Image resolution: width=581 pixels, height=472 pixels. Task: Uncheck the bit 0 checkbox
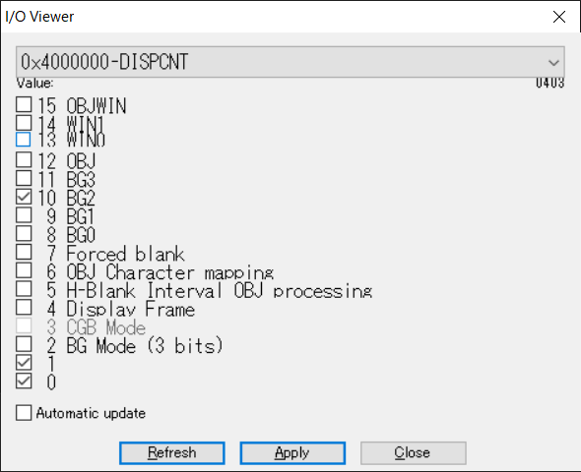24,382
